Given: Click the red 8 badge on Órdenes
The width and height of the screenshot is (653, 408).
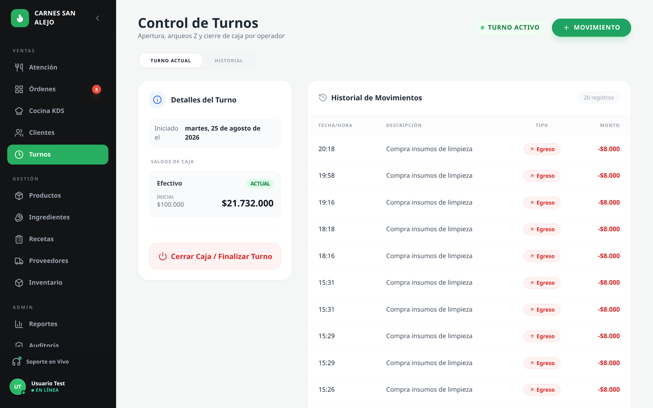Looking at the screenshot, I should (x=96, y=89).
